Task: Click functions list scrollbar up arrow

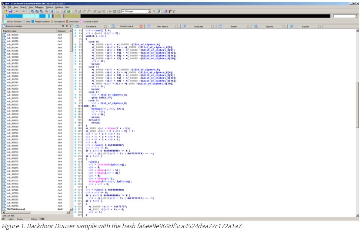Action: pos(71,30)
